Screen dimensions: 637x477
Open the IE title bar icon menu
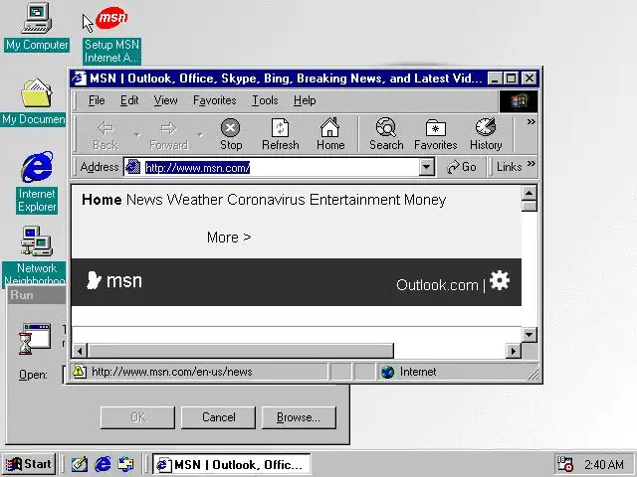pos(80,78)
